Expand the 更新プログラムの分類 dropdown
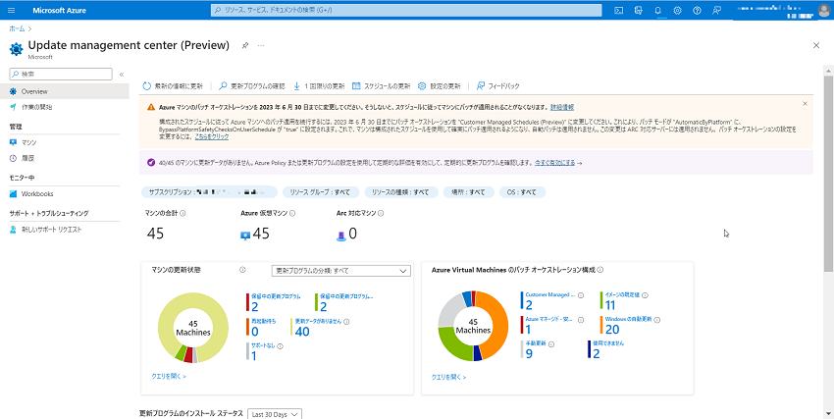Screen dimensions: 834x419 coord(340,271)
